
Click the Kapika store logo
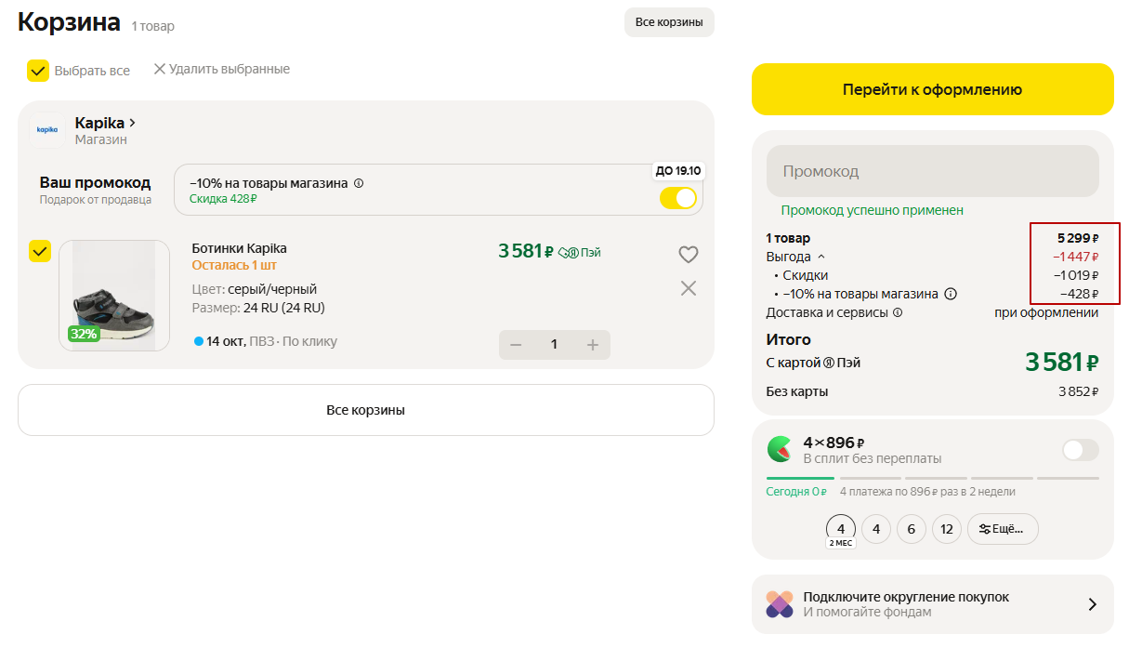pos(46,130)
